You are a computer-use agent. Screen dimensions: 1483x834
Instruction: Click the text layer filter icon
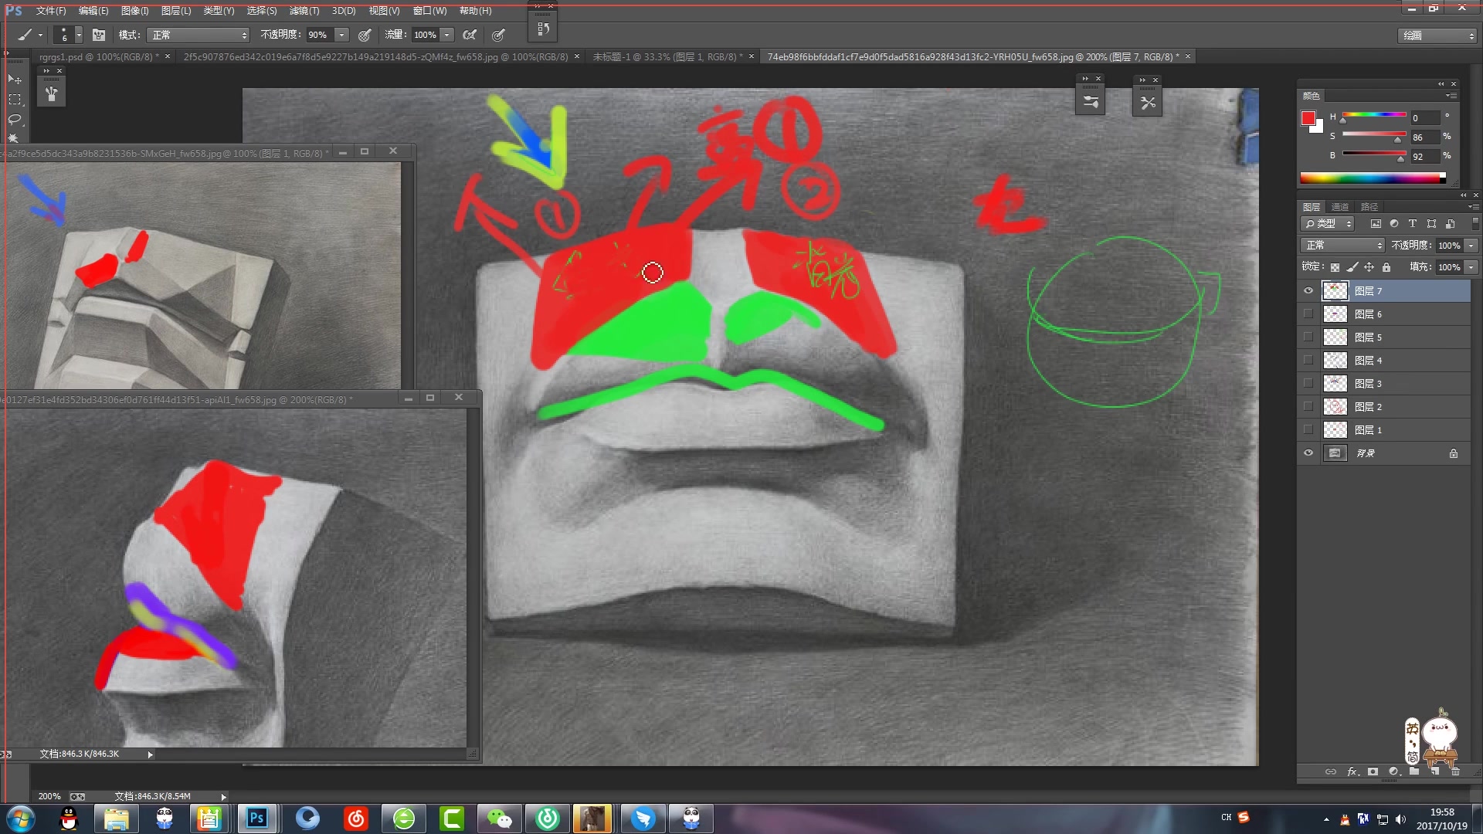tap(1413, 224)
